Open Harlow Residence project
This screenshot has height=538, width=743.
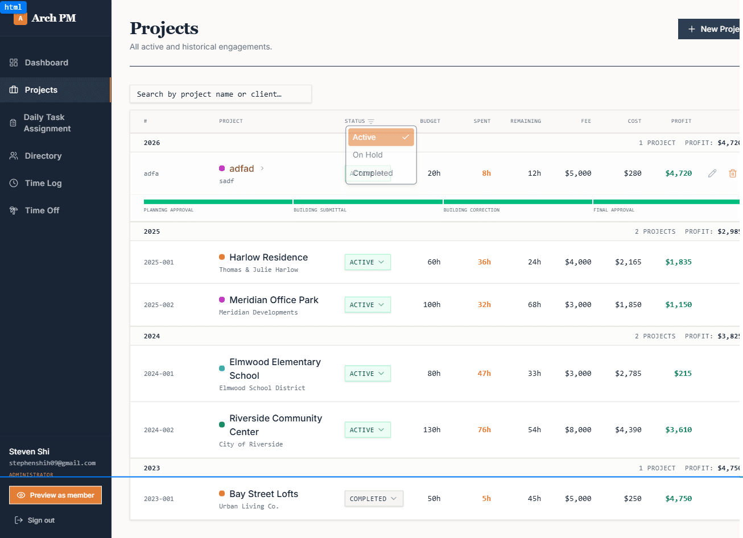[x=269, y=258]
